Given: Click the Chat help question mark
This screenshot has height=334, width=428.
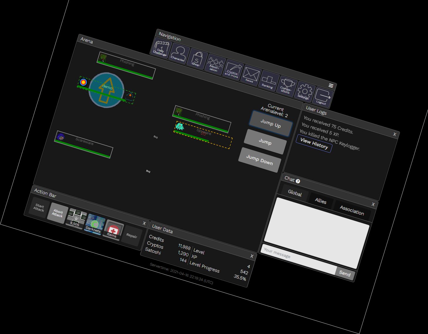Looking at the screenshot, I should point(298,181).
